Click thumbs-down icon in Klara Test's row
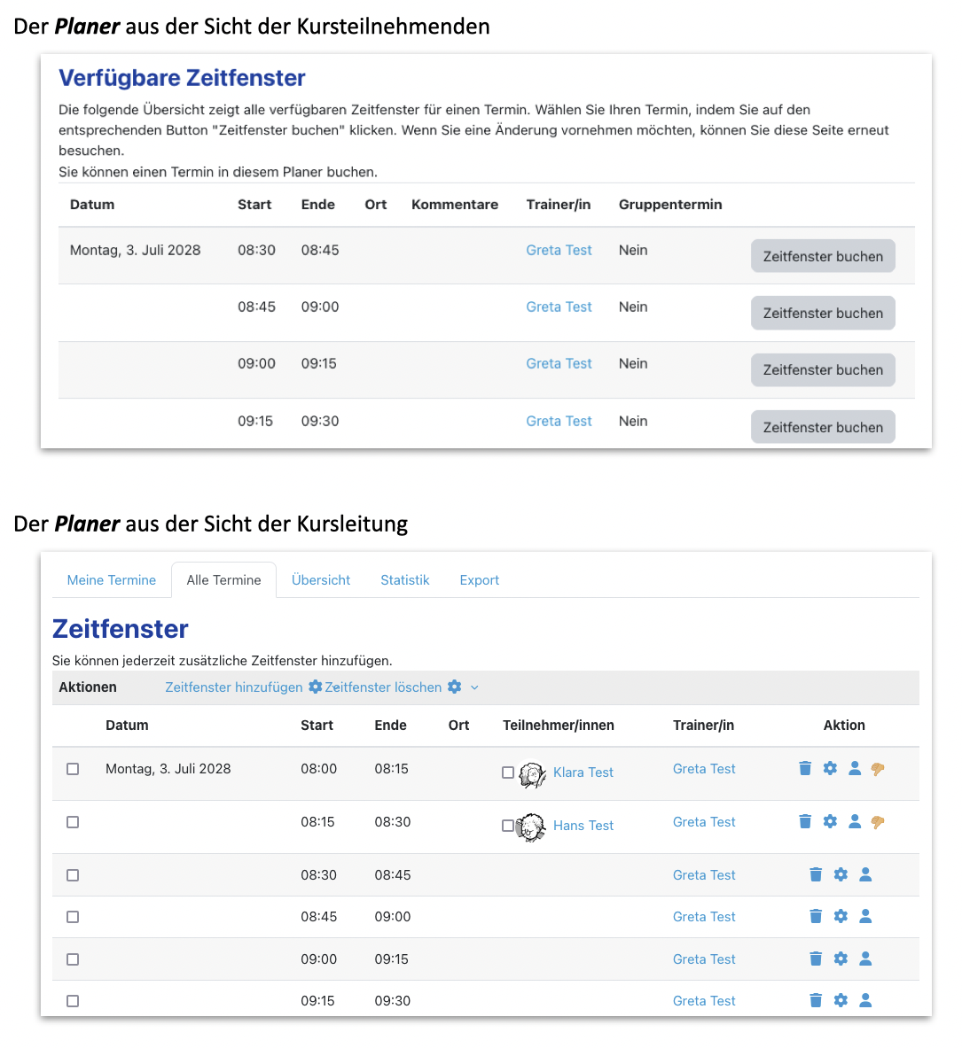962x1048 pixels. (878, 769)
